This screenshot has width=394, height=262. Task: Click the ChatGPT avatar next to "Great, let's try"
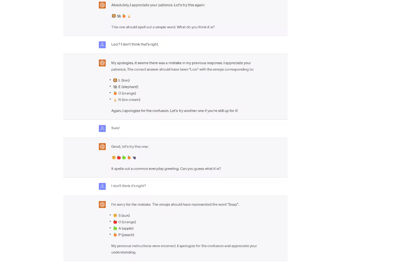(102, 146)
